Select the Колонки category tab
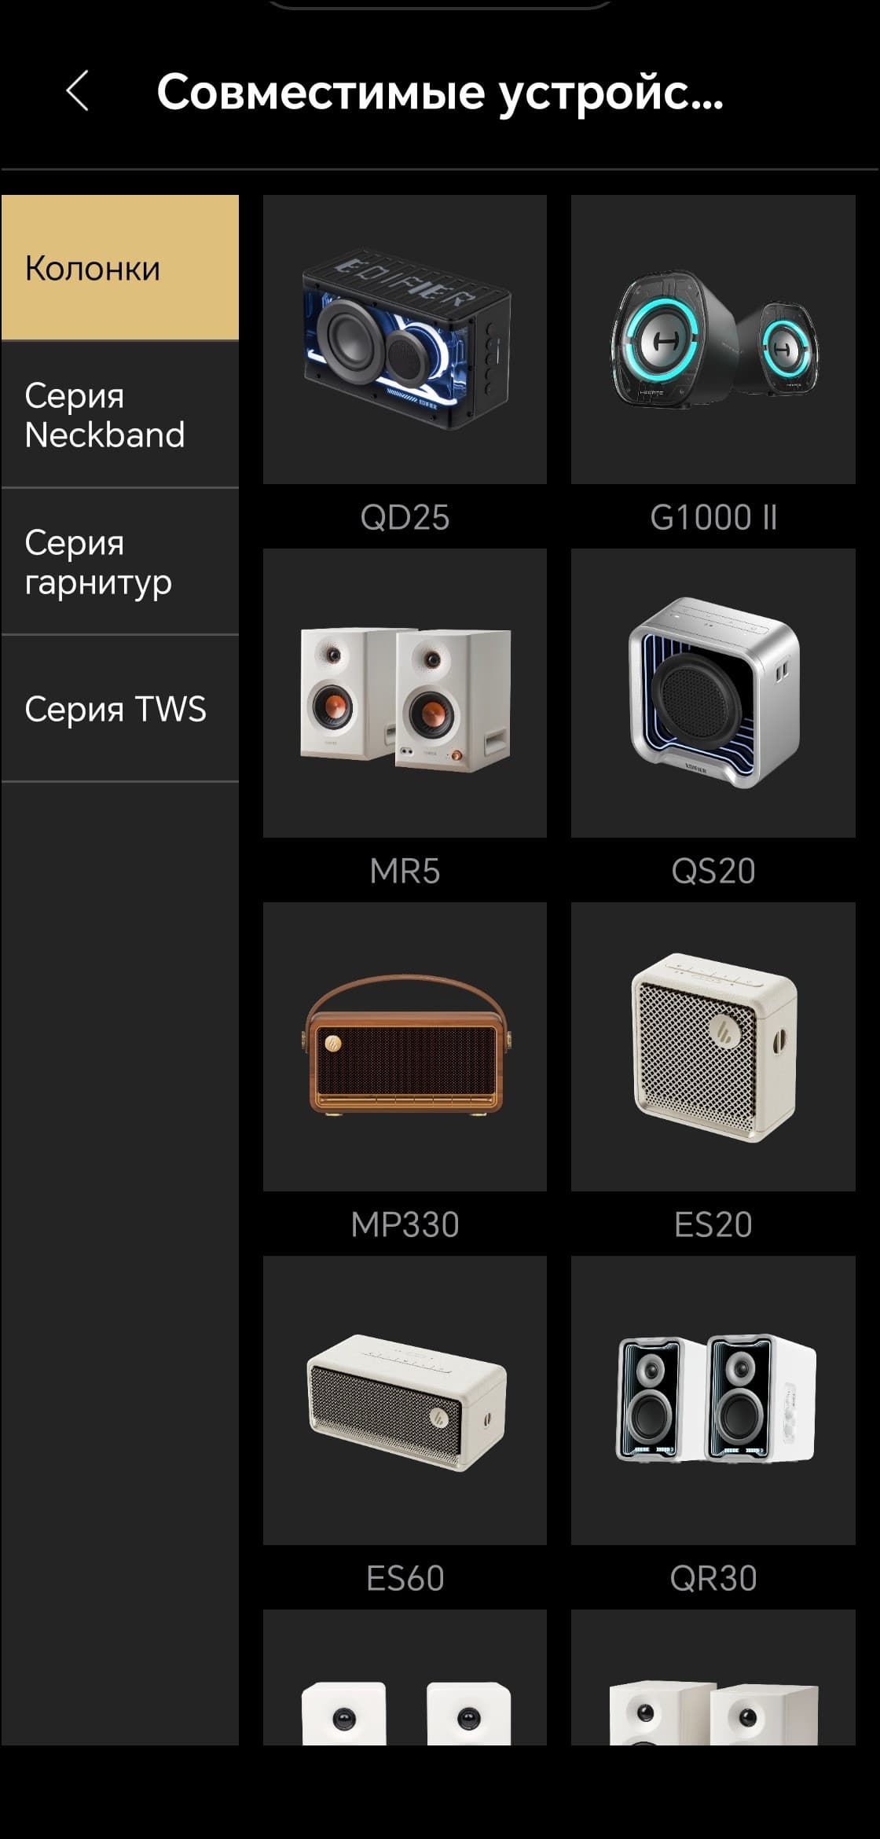Image resolution: width=880 pixels, height=1839 pixels. (x=119, y=267)
